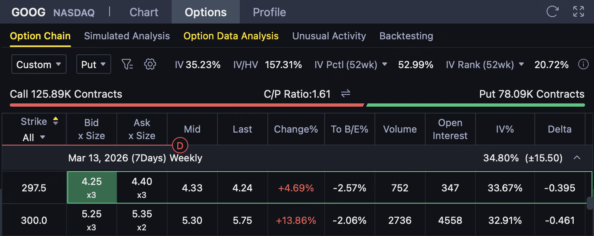This screenshot has height=236, width=594.
Task: Click the swap arrows next to C/P Ratio
Action: tap(345, 94)
